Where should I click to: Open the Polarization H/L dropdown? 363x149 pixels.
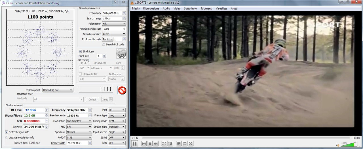coord(114,24)
